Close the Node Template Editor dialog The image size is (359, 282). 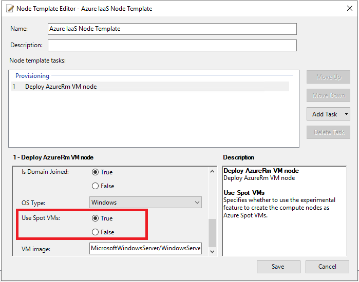(x=350, y=8)
